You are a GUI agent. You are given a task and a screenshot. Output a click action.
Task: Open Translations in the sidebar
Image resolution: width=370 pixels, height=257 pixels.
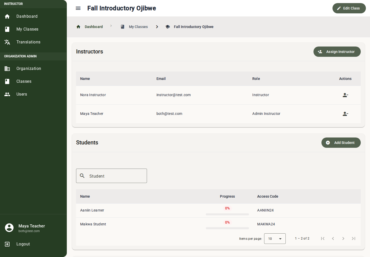click(33, 42)
